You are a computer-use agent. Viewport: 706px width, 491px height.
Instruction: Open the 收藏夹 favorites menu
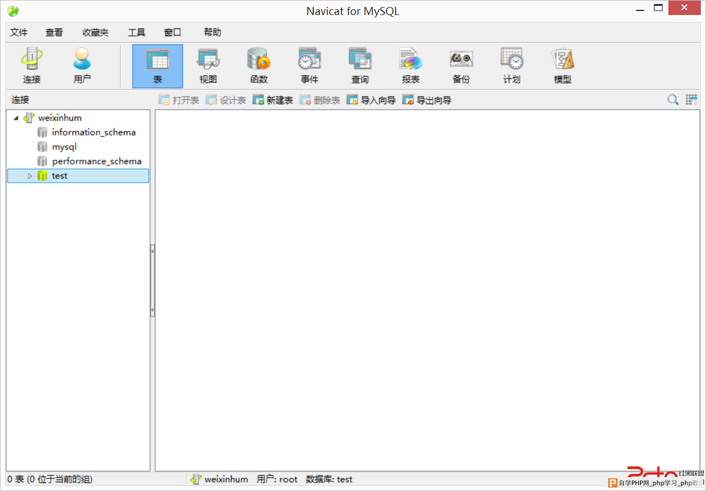coord(95,32)
